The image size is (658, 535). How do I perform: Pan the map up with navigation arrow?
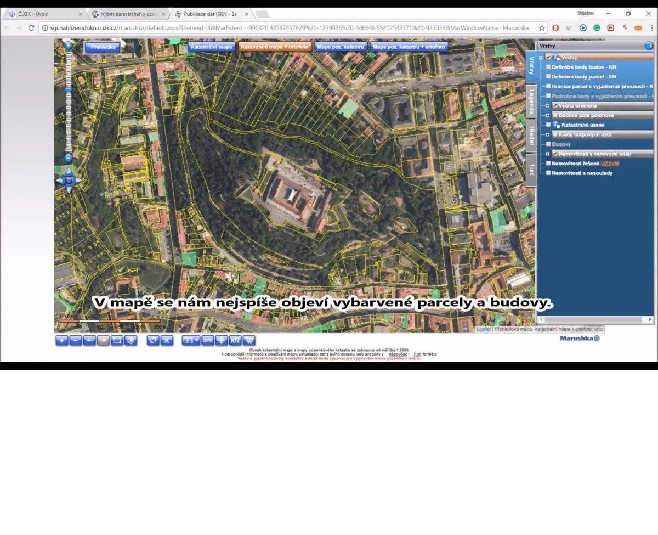(69, 171)
